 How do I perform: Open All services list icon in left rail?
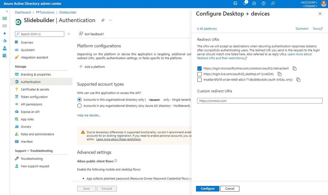tap(5, 26)
